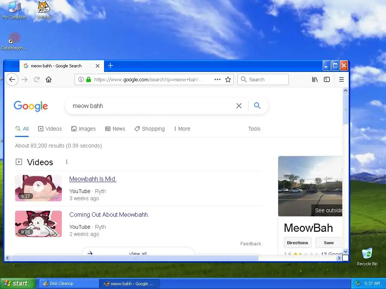Select the My Computer desktop icon

click(14, 10)
